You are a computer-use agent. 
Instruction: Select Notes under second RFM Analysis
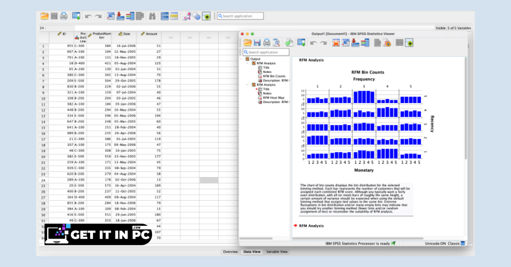pyautogui.click(x=267, y=93)
